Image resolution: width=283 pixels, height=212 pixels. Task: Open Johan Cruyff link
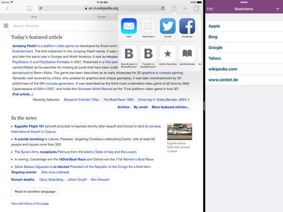pyautogui.click(x=77, y=180)
